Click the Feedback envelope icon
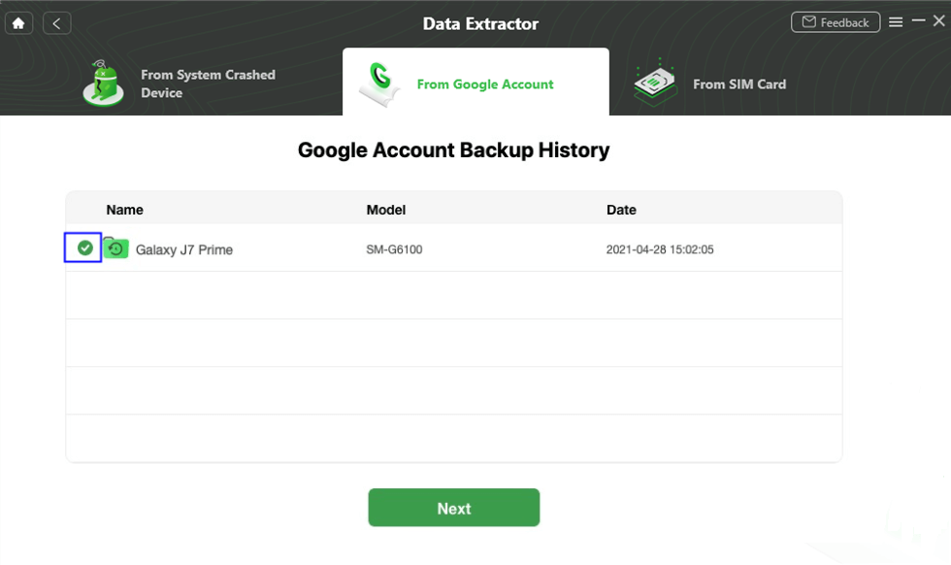The width and height of the screenshot is (951, 565). point(809,22)
